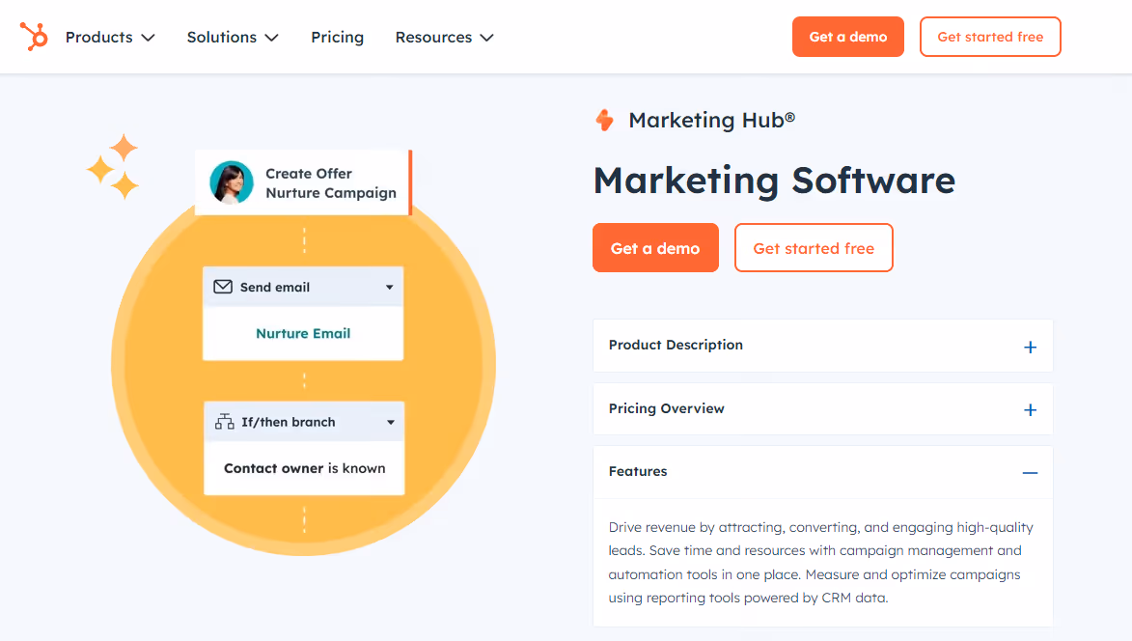Go to the Pricing page

[x=337, y=37]
